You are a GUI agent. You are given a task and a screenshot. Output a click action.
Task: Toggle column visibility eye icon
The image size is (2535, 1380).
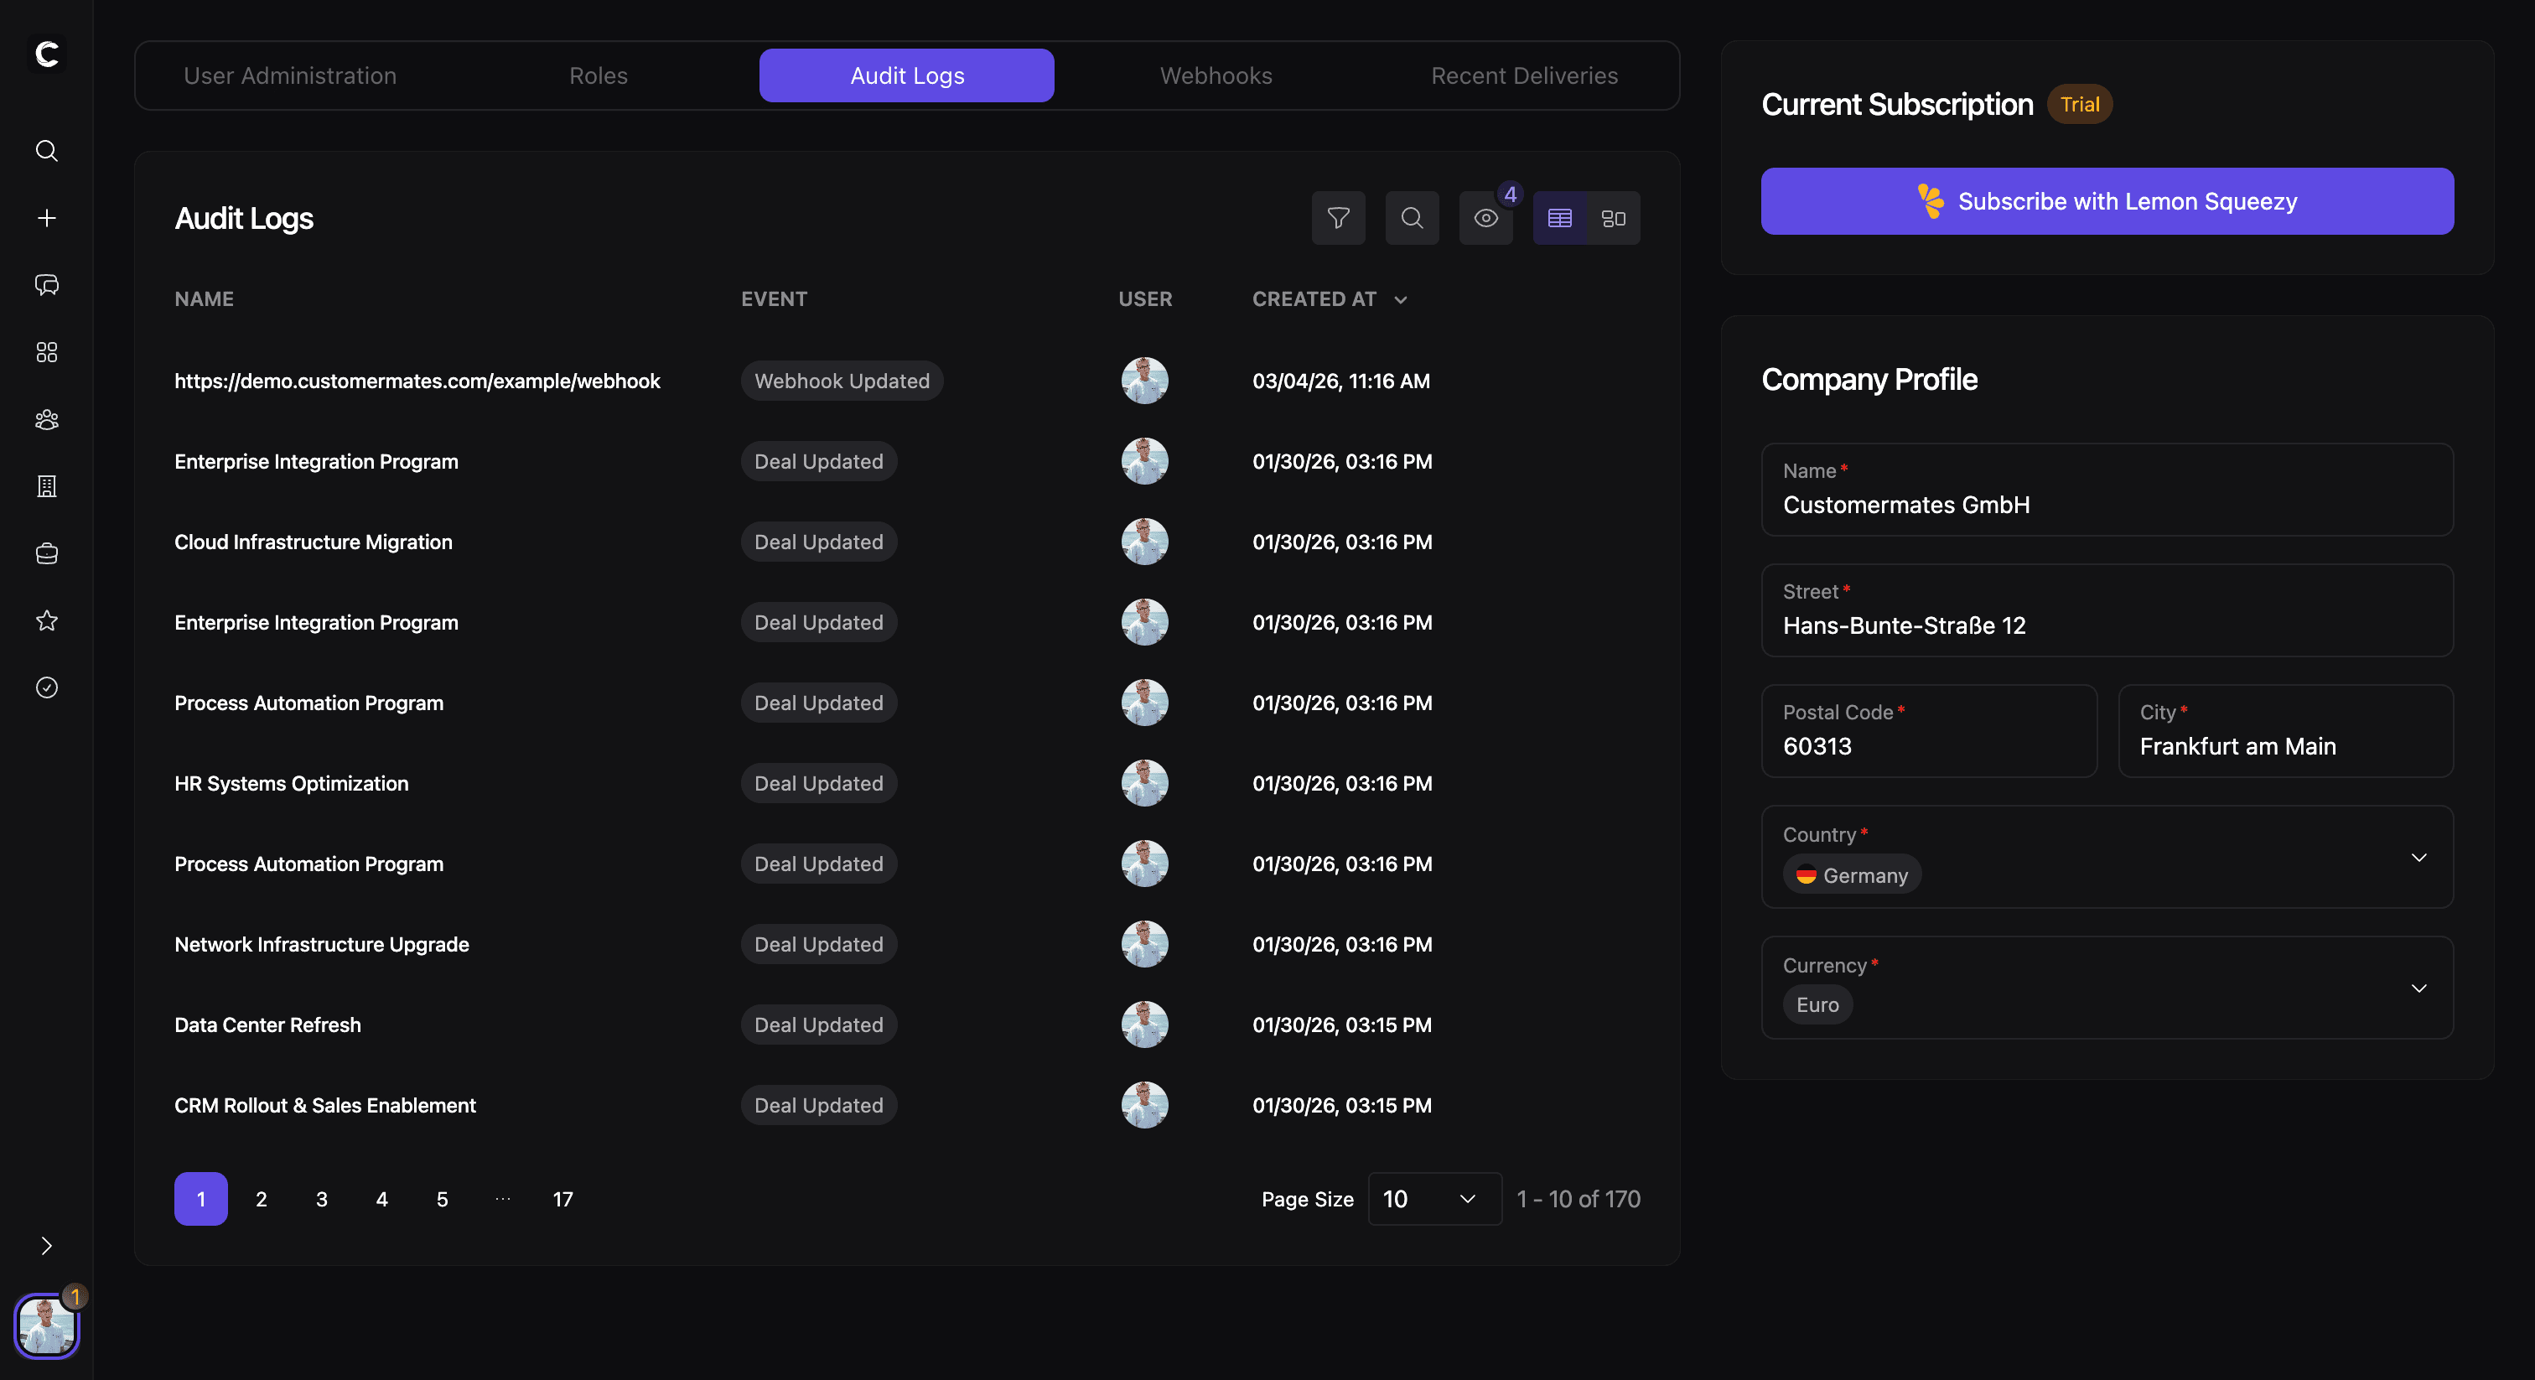pos(1485,217)
